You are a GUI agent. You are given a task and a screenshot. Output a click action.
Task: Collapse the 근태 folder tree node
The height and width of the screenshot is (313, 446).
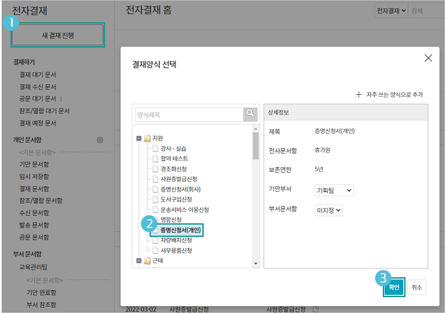139,261
